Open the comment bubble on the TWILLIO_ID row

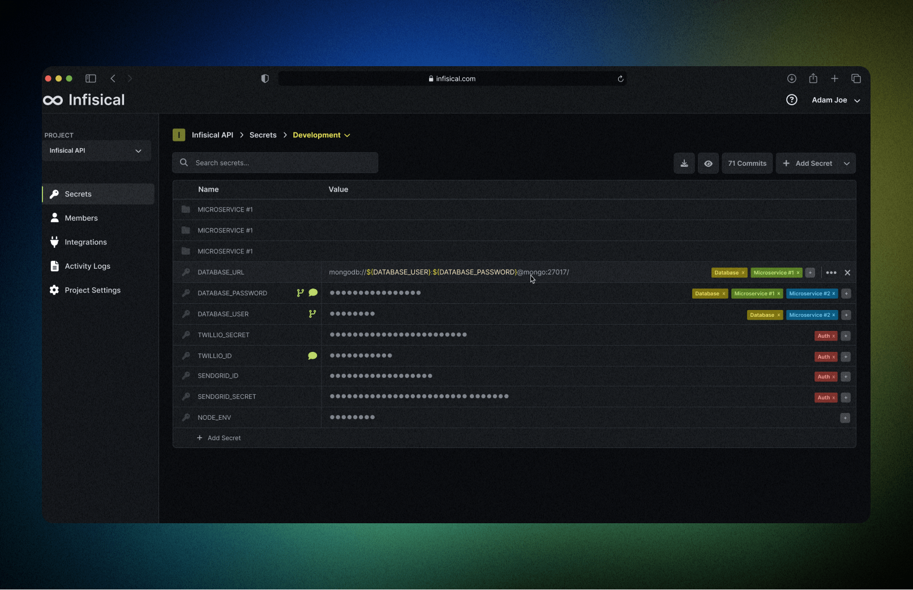pos(312,356)
